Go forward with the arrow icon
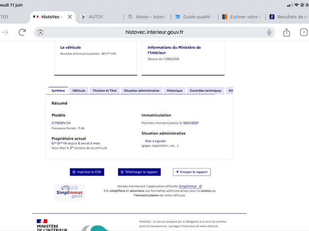The image size is (309, 231). [5, 32]
